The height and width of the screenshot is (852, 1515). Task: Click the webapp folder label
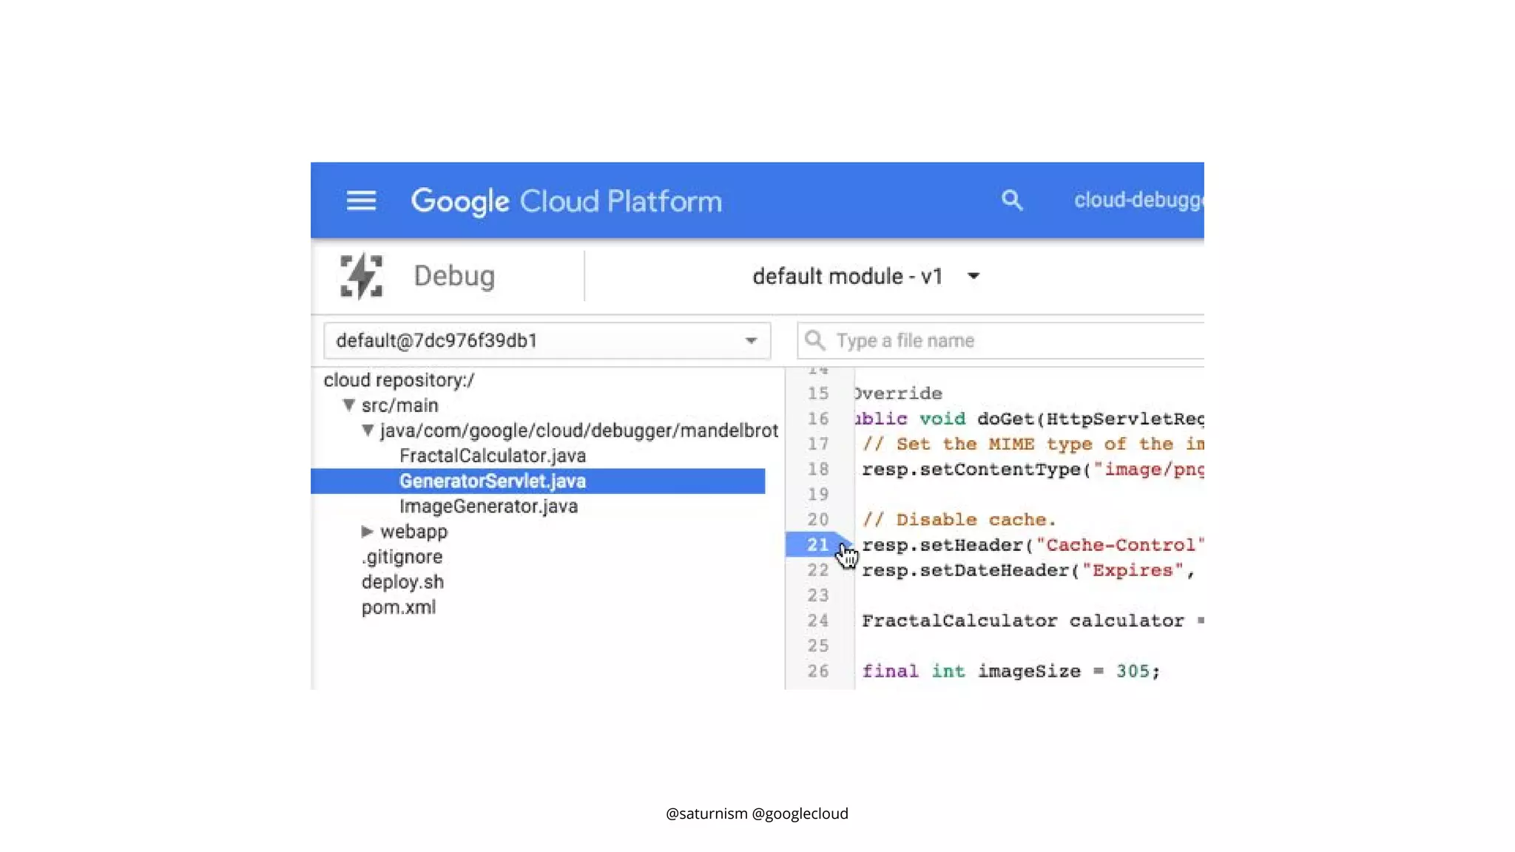(x=414, y=532)
